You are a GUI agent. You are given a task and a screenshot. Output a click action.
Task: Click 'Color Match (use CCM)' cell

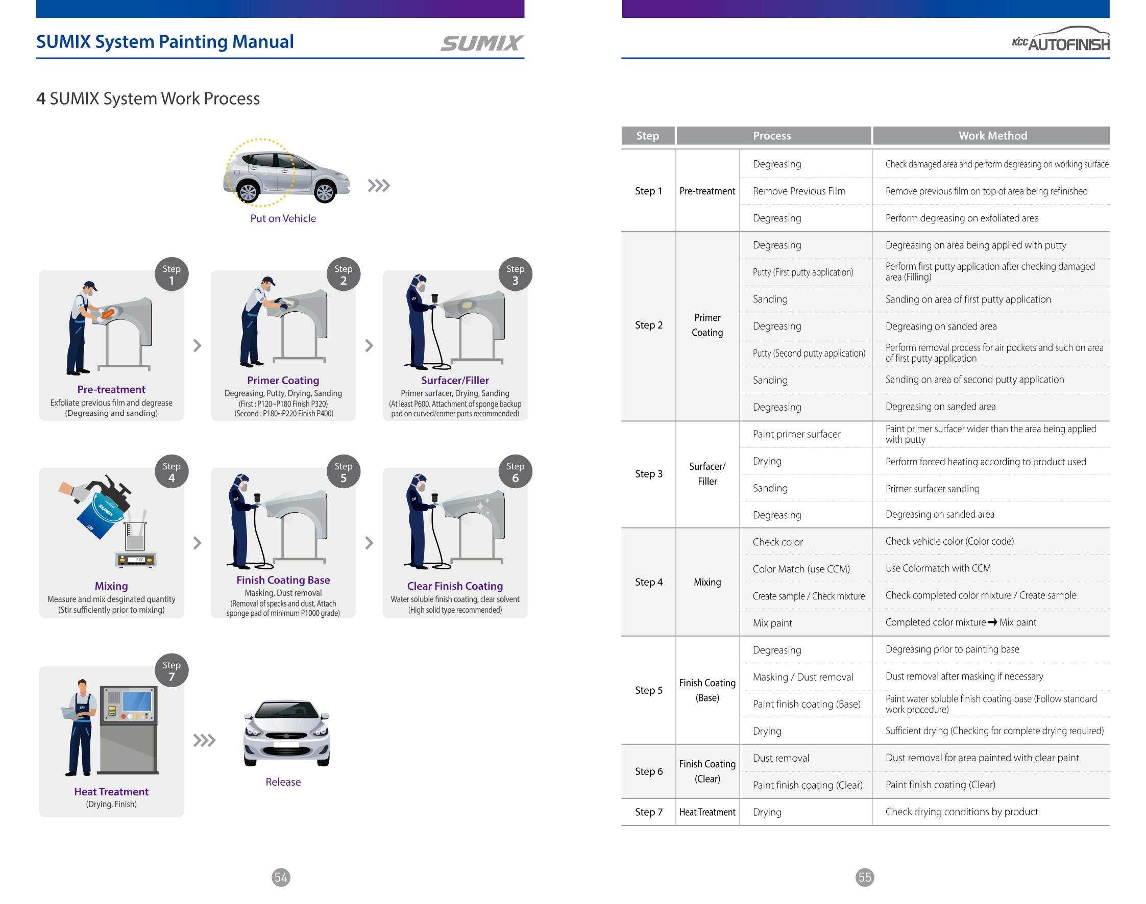tap(806, 569)
